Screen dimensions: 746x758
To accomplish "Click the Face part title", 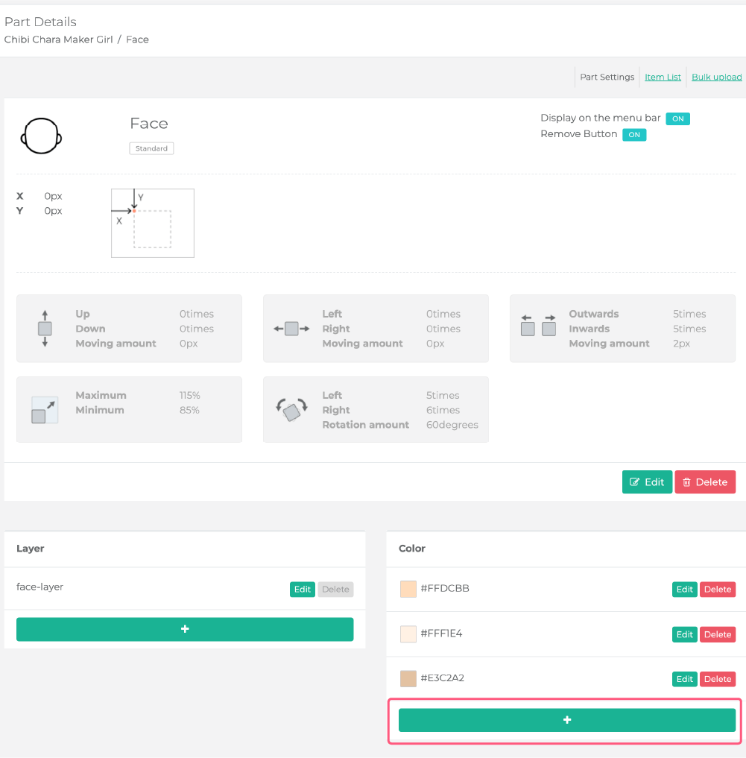I will (149, 123).
